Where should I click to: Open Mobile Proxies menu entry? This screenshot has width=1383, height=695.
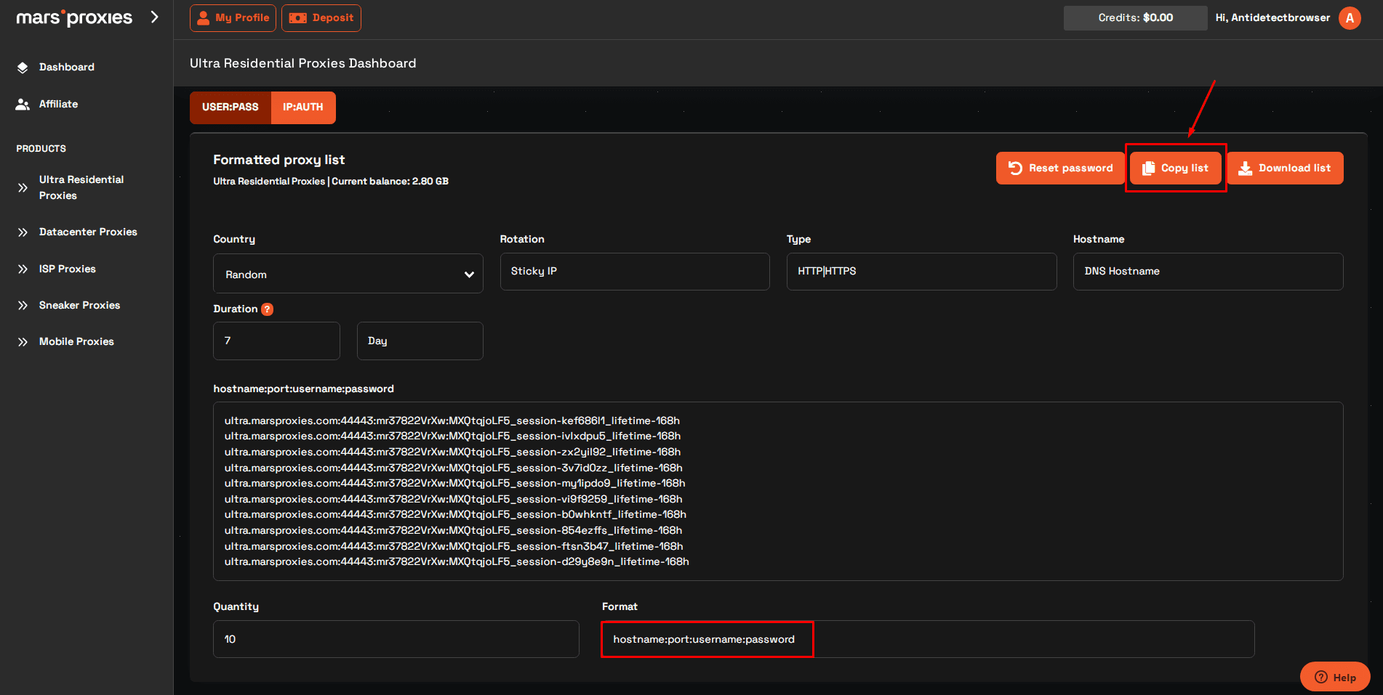[76, 341]
